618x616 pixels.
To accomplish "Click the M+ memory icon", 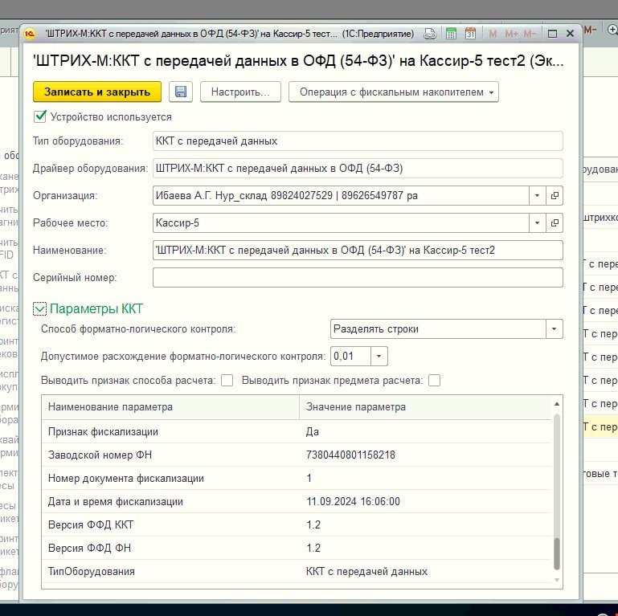I will click(511, 34).
